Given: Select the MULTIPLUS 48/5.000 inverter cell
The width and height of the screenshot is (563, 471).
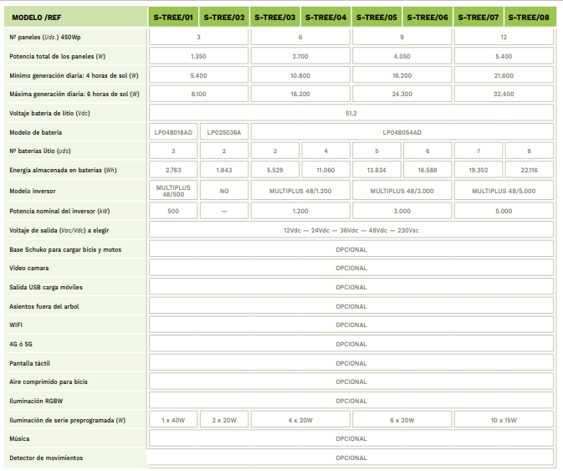Looking at the screenshot, I should point(504,191).
